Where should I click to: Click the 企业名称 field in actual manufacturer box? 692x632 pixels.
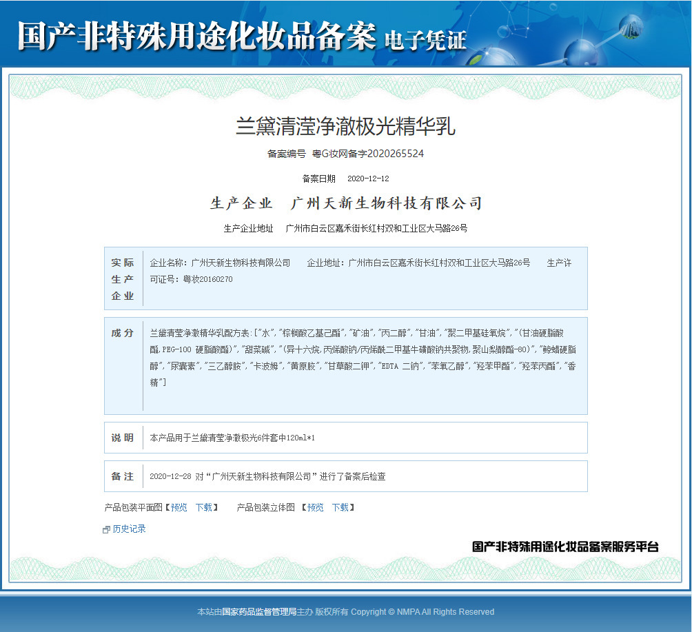click(x=220, y=263)
